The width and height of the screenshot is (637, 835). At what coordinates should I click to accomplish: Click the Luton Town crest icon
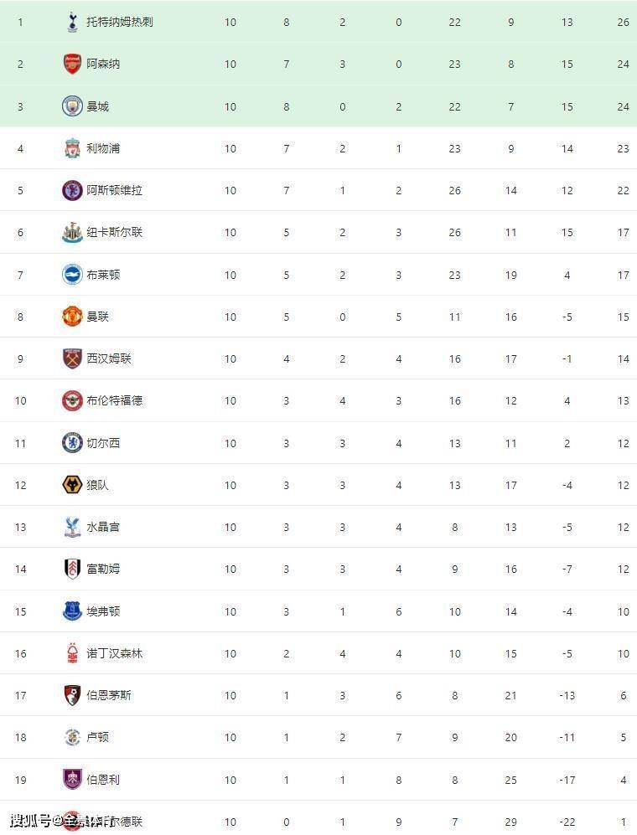coord(72,738)
